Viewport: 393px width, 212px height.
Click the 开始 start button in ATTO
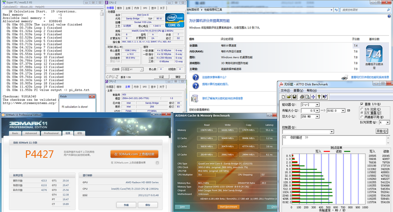click(382, 131)
